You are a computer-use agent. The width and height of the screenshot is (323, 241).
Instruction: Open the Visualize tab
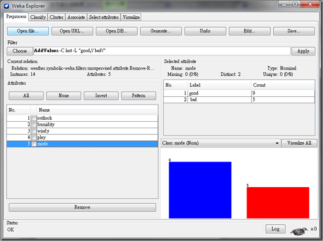coord(131,17)
